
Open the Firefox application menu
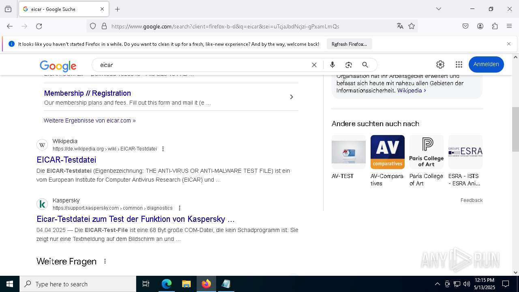click(509, 26)
